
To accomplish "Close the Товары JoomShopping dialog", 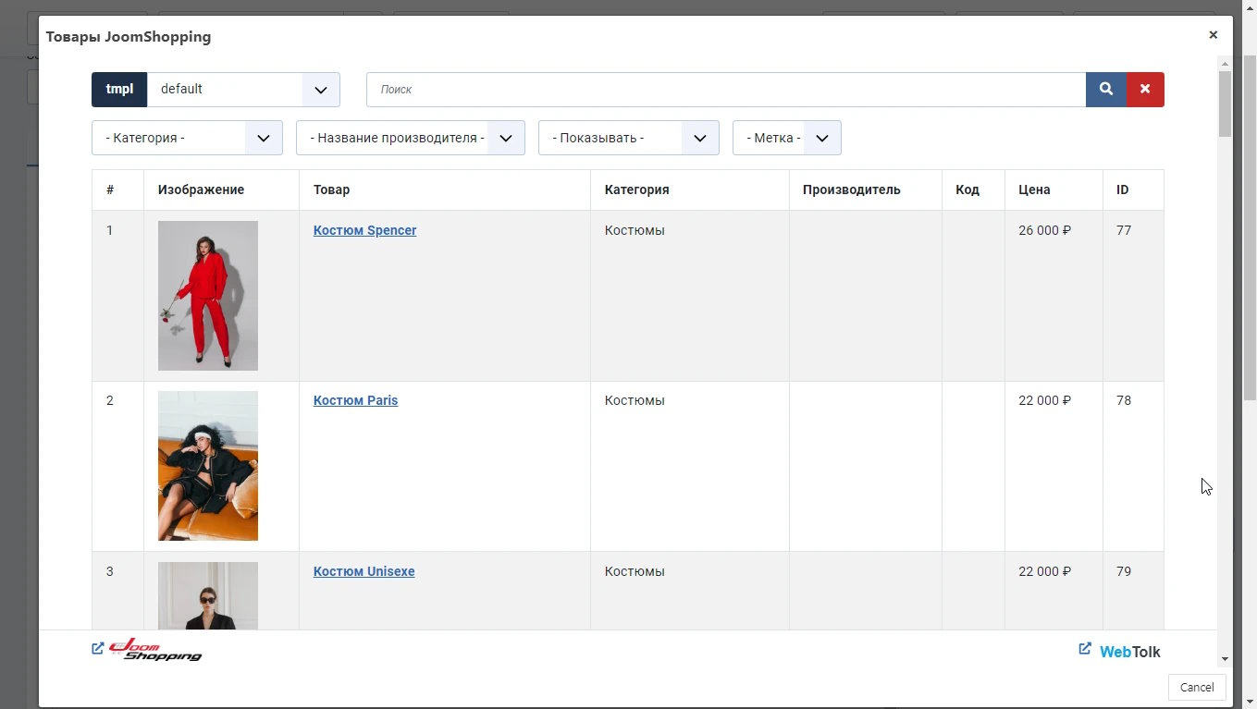I will [x=1213, y=35].
